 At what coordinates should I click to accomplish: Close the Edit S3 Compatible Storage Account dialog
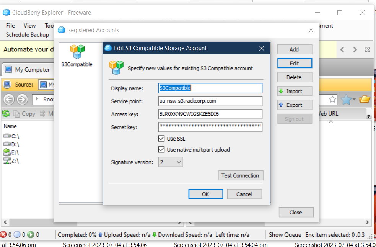[262, 48]
